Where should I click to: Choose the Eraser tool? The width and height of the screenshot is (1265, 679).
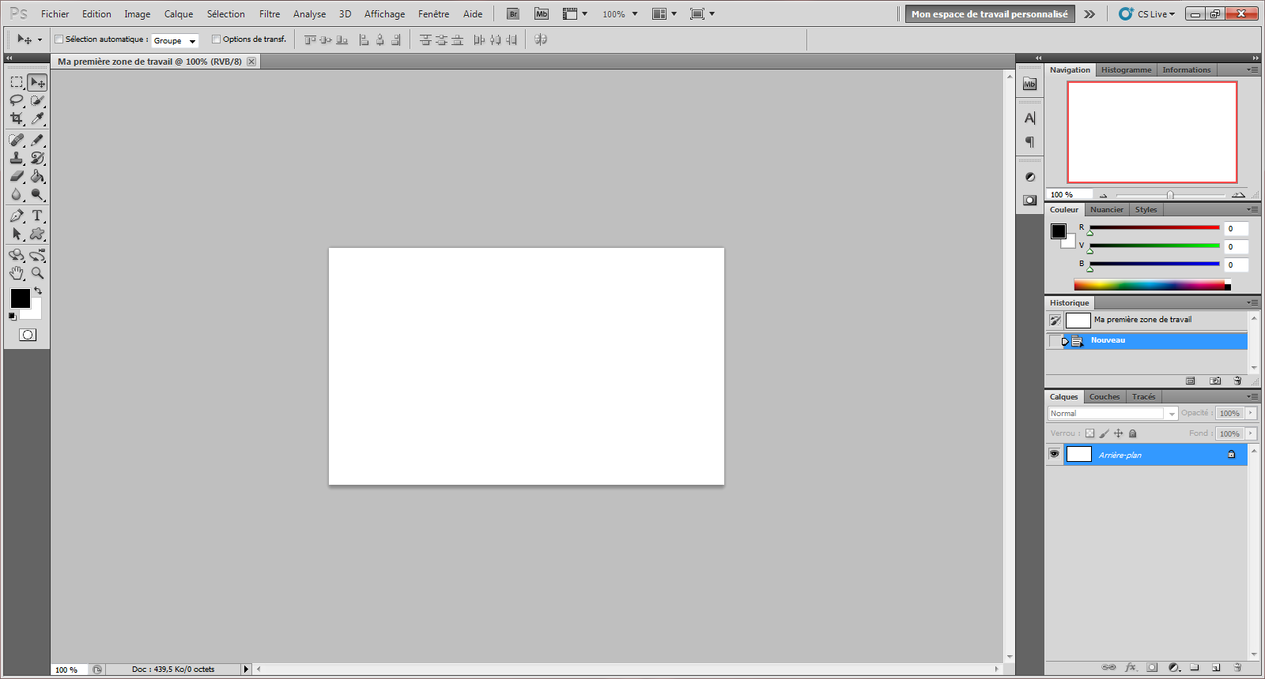[x=16, y=176]
